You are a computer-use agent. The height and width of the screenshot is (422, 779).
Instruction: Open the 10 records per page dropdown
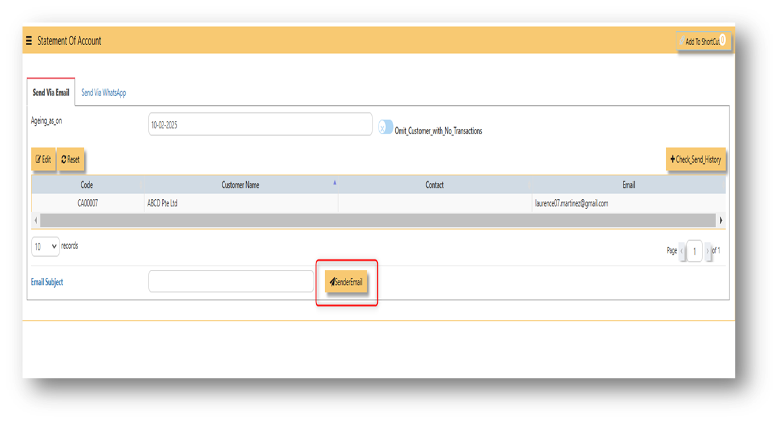pos(45,246)
